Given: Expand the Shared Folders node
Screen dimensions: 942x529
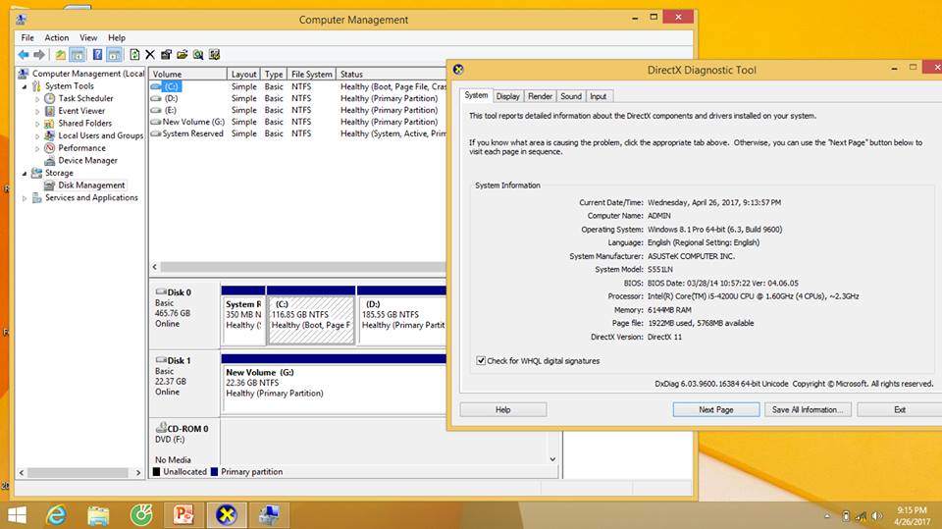Looking at the screenshot, I should tap(37, 124).
